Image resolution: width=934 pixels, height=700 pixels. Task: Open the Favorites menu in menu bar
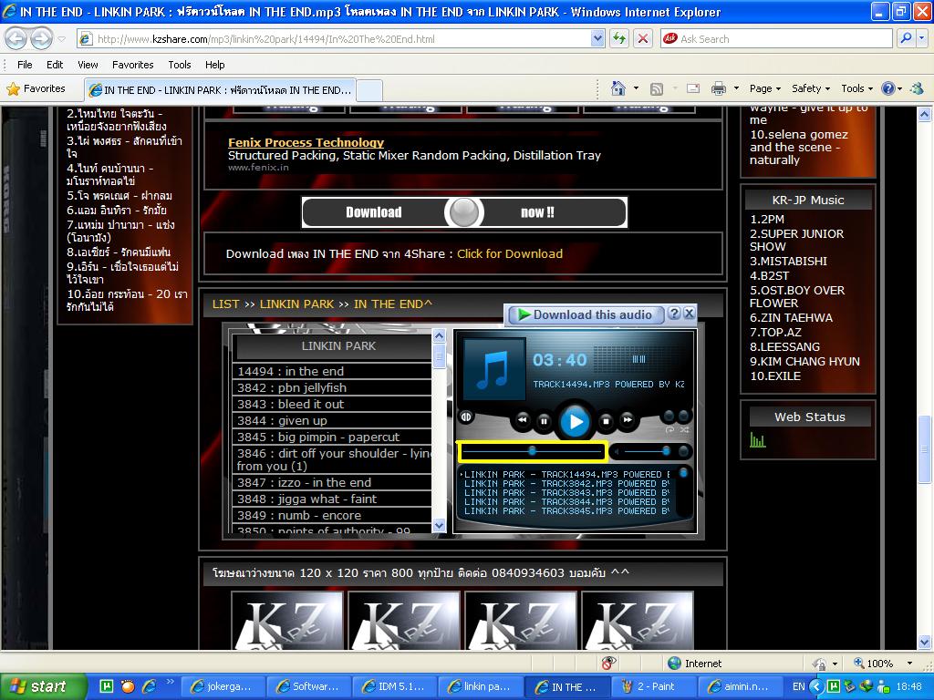coord(133,65)
